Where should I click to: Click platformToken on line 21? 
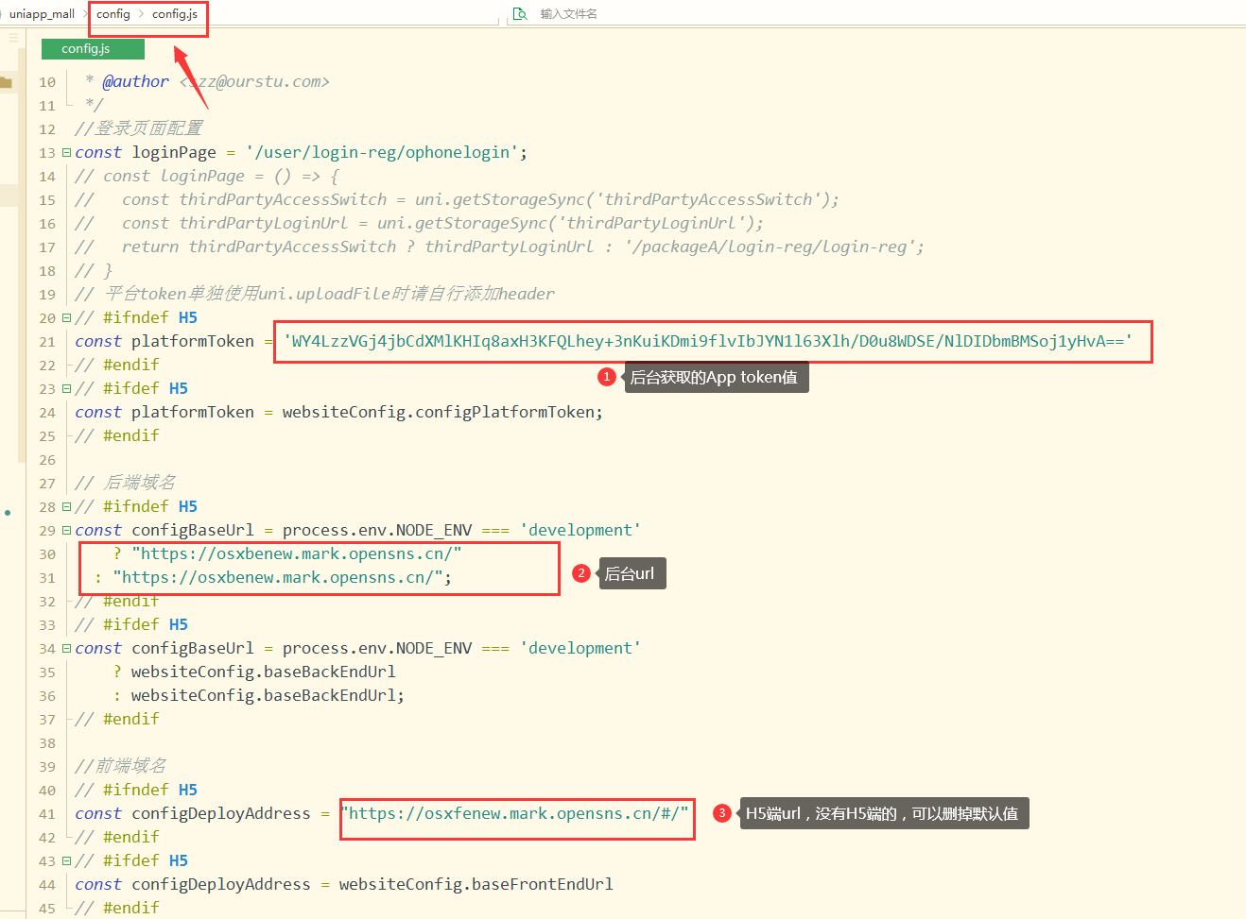point(193,341)
